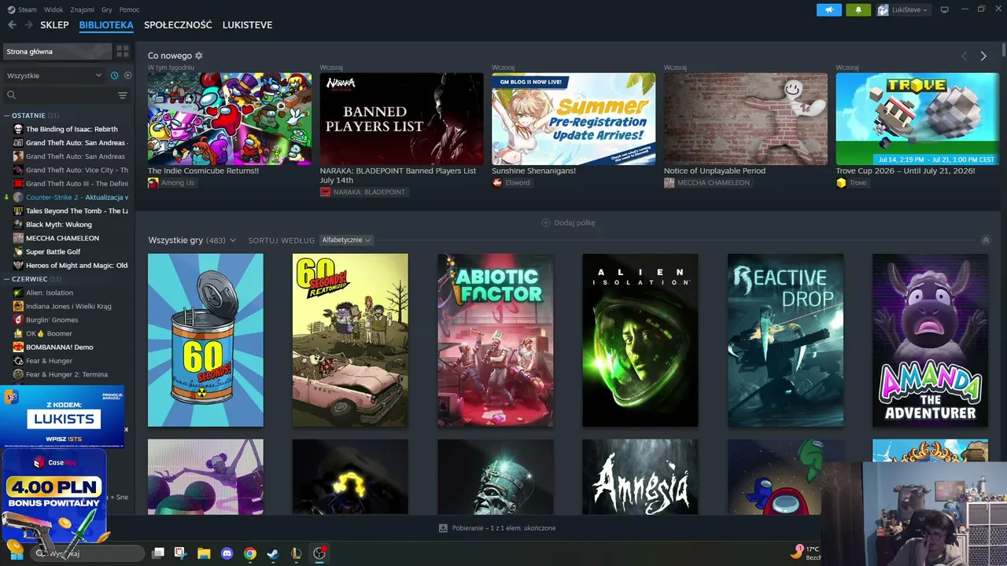Screen dimensions: 1007x566
Task: Open File Explorer from the taskbar
Action: (204, 553)
